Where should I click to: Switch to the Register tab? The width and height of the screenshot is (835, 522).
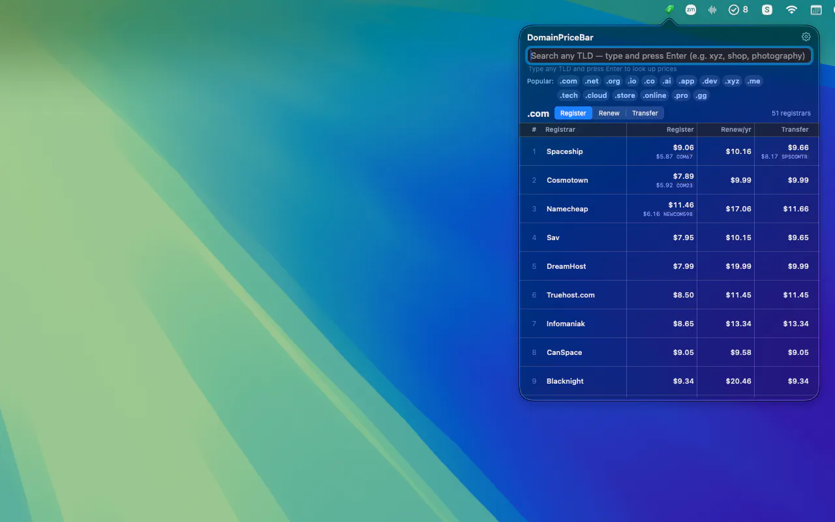[573, 113]
